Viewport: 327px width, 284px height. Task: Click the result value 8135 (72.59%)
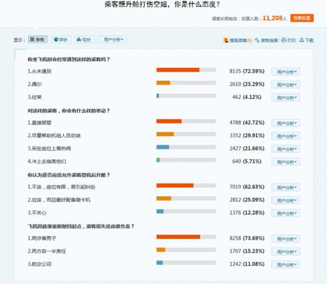247,71
